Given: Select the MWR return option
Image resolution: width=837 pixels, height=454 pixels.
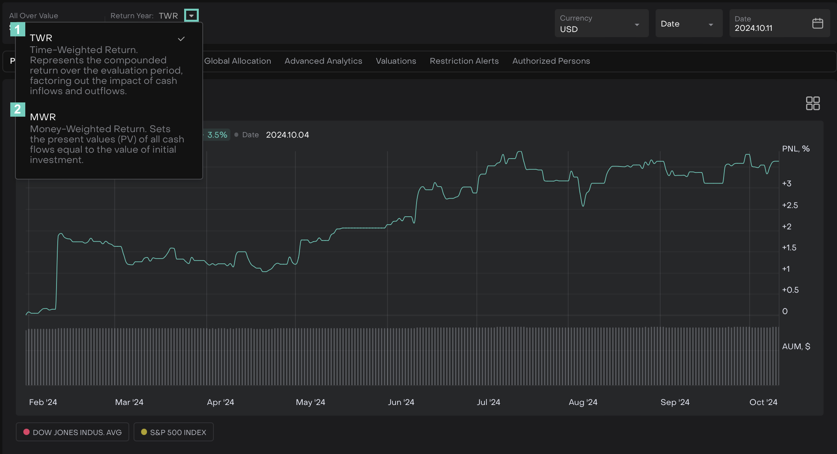Looking at the screenshot, I should pyautogui.click(x=43, y=117).
